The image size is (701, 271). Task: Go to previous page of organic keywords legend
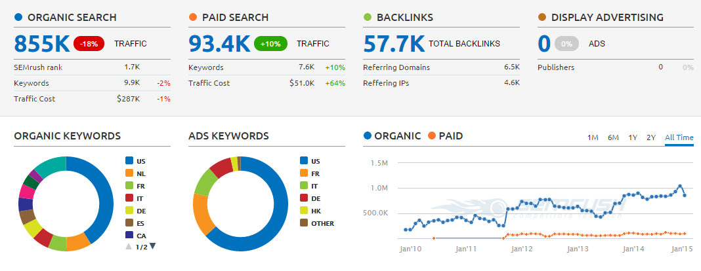(x=128, y=246)
